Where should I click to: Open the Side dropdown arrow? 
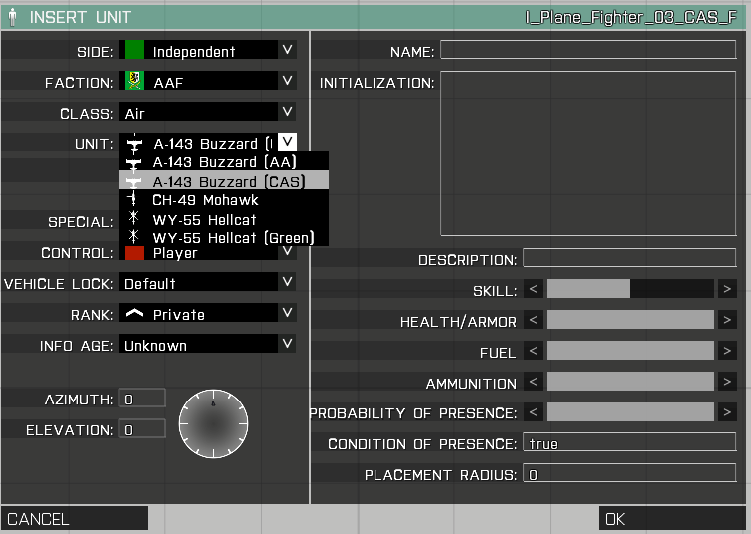287,50
